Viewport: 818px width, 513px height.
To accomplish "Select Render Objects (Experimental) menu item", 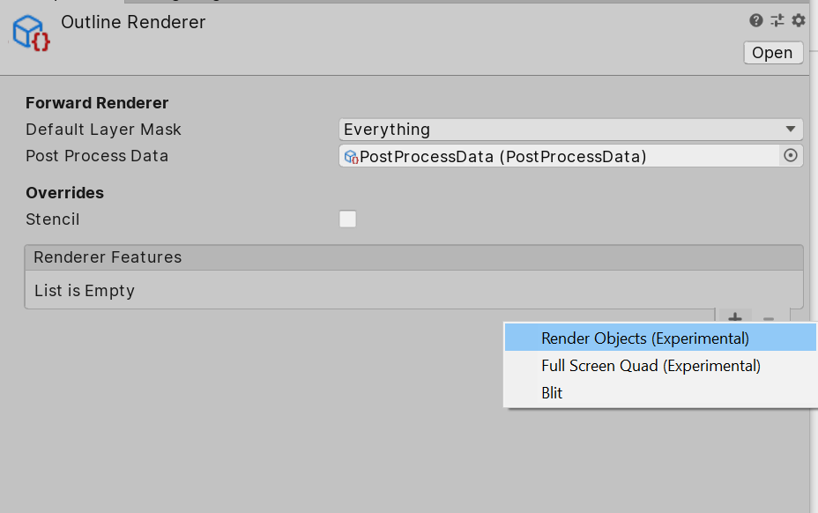I will coord(644,338).
